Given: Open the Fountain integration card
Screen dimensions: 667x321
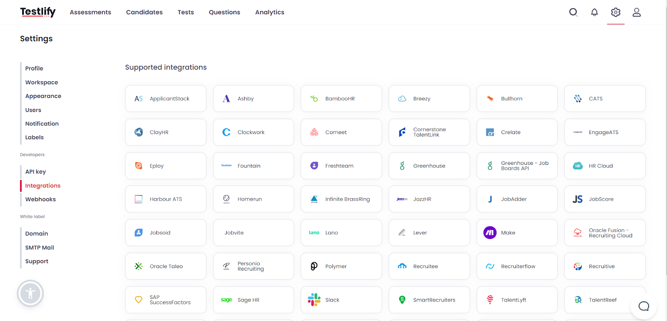Looking at the screenshot, I should (x=253, y=166).
